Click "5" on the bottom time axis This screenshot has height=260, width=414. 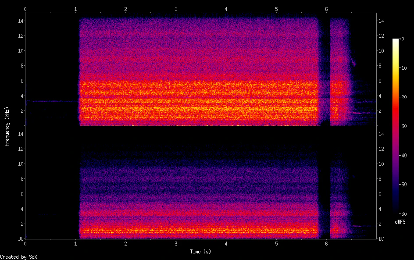pyautogui.click(x=276, y=244)
